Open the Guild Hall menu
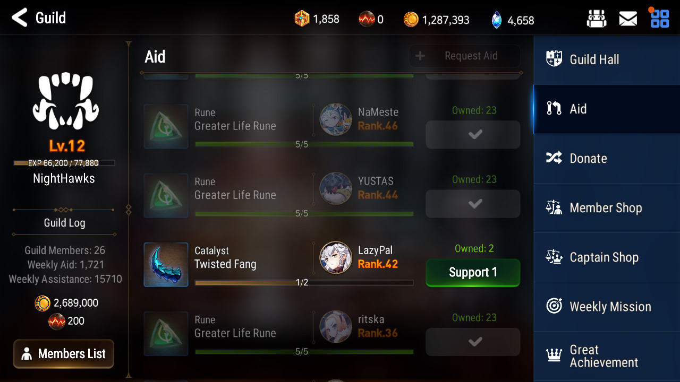680x382 pixels. coord(607,59)
